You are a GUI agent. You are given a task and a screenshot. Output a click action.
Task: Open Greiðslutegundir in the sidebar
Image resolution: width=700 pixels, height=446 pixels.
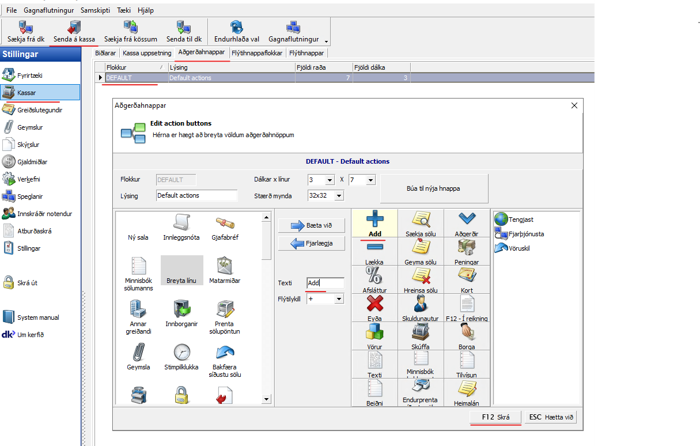point(40,110)
